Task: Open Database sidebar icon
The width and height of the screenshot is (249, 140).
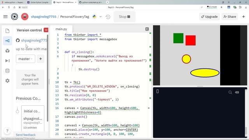Action: click(7, 71)
